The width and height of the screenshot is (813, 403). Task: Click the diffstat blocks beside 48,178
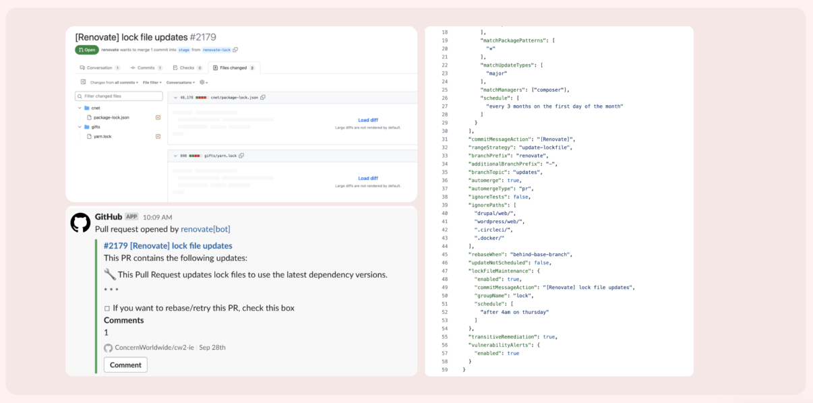click(x=202, y=98)
